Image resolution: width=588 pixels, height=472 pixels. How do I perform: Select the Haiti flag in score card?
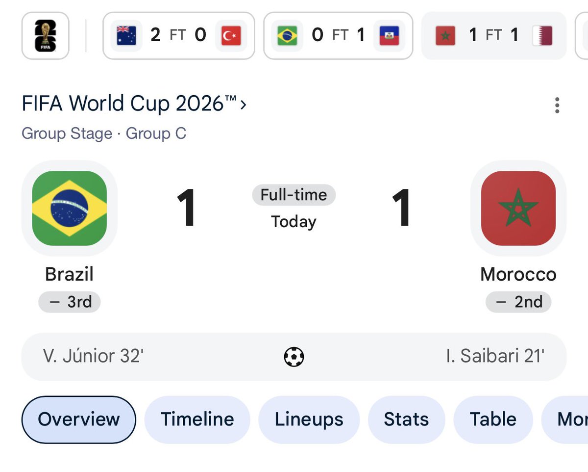click(389, 36)
